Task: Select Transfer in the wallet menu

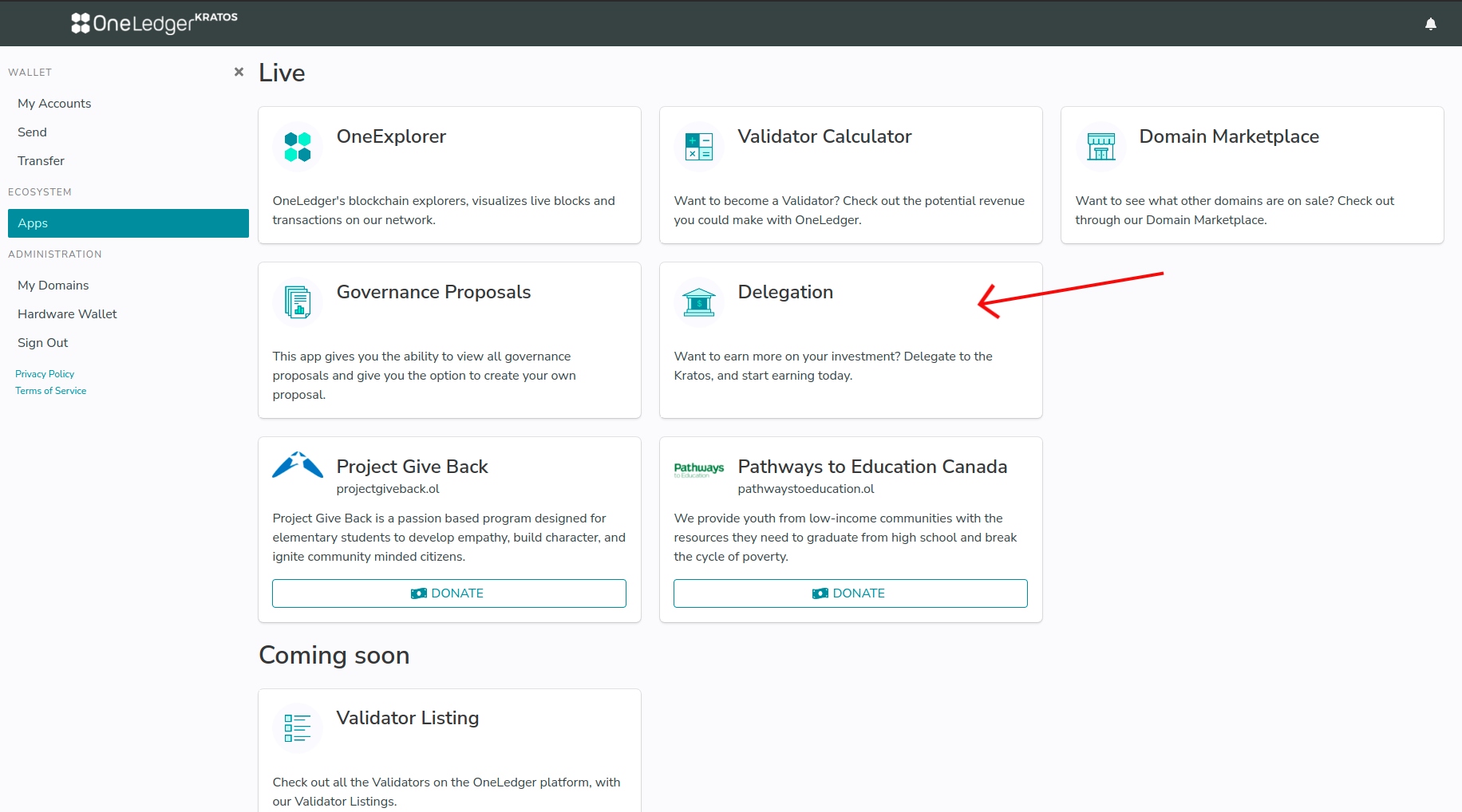Action: click(41, 161)
